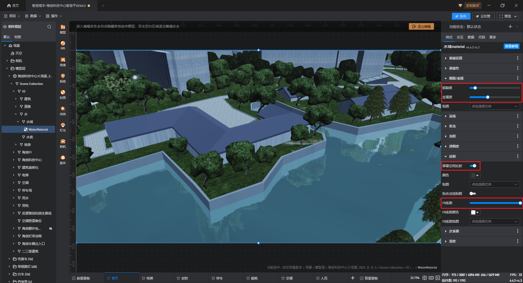Open the F0系数贴图 file dropdown
The width and height of the screenshot is (523, 283).
click(x=494, y=222)
